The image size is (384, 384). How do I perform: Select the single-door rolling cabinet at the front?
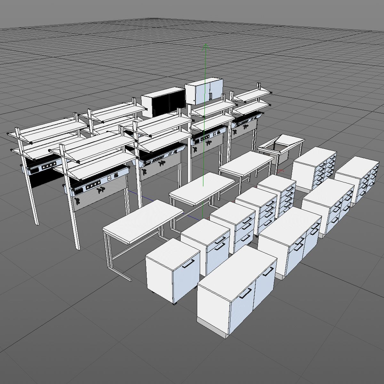click(173, 271)
